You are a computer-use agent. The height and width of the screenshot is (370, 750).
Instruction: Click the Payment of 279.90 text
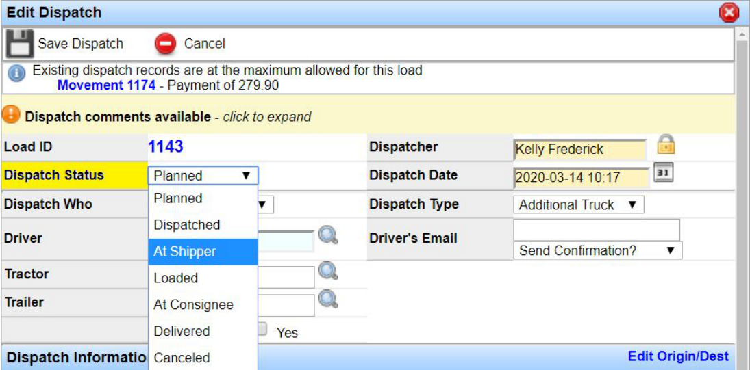[x=224, y=86]
